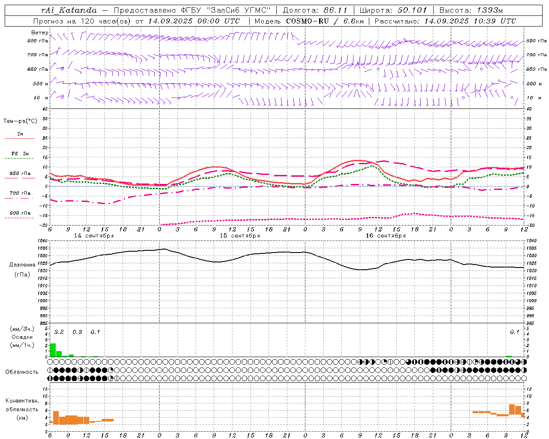549x439 pixels.
Task: Click the 0.3 precipitation total value
Action: click(77, 332)
